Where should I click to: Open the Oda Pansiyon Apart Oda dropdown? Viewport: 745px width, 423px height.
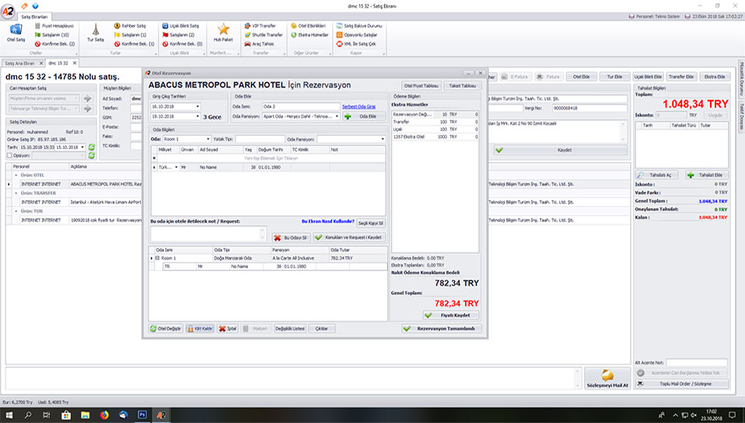click(337, 116)
